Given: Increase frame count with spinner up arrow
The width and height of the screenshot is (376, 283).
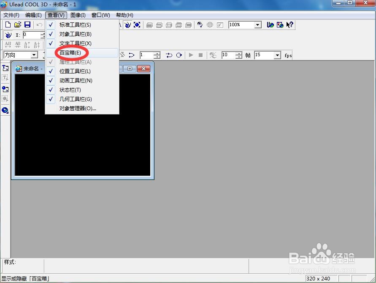Looking at the screenshot, I should click(239, 54).
